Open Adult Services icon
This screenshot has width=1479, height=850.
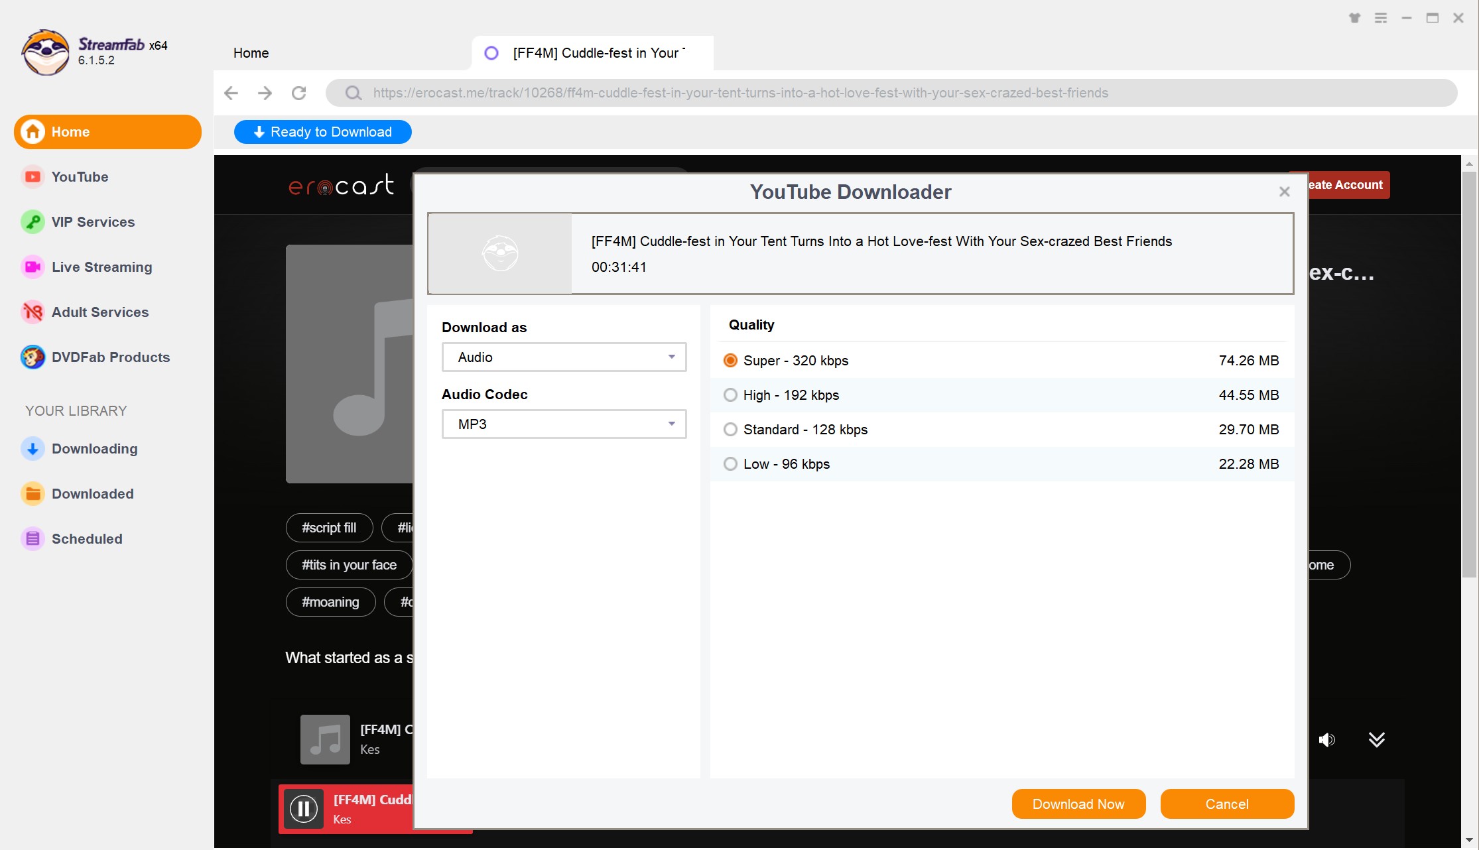32,312
